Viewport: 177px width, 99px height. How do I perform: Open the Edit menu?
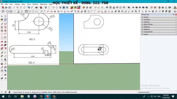tap(6, 4)
